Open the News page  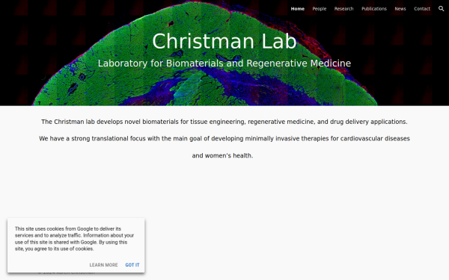point(400,9)
